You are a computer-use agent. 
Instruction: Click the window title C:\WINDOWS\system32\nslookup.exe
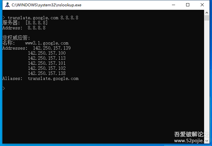(x=46, y=5)
